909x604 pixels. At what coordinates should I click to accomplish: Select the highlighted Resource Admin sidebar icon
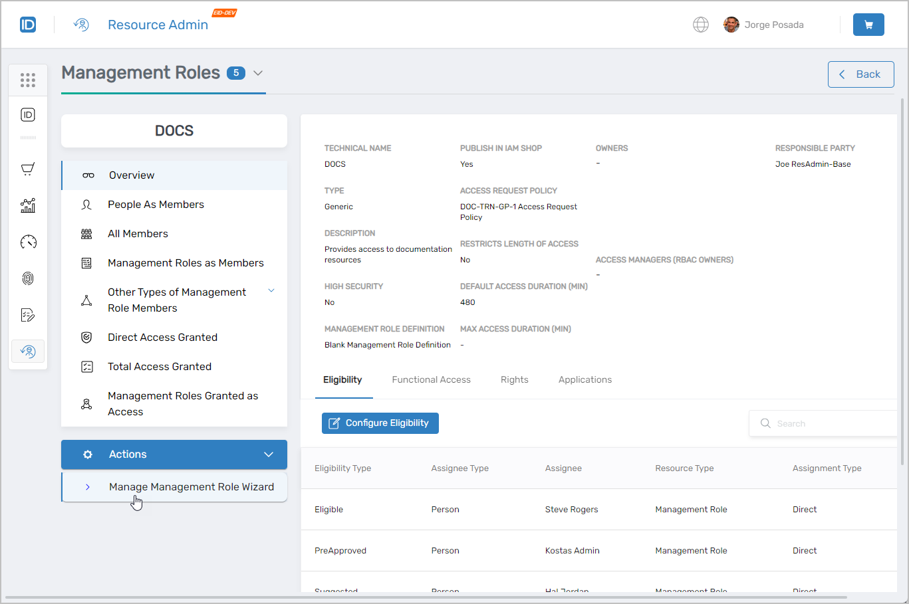pos(27,351)
